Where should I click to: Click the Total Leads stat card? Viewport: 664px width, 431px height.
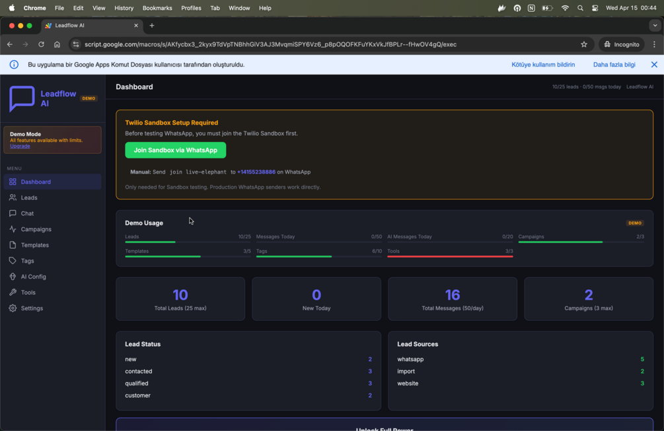(180, 299)
